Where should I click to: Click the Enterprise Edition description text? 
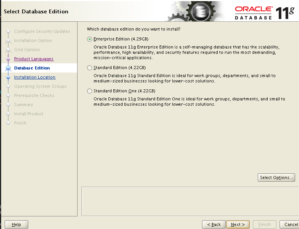point(186,52)
